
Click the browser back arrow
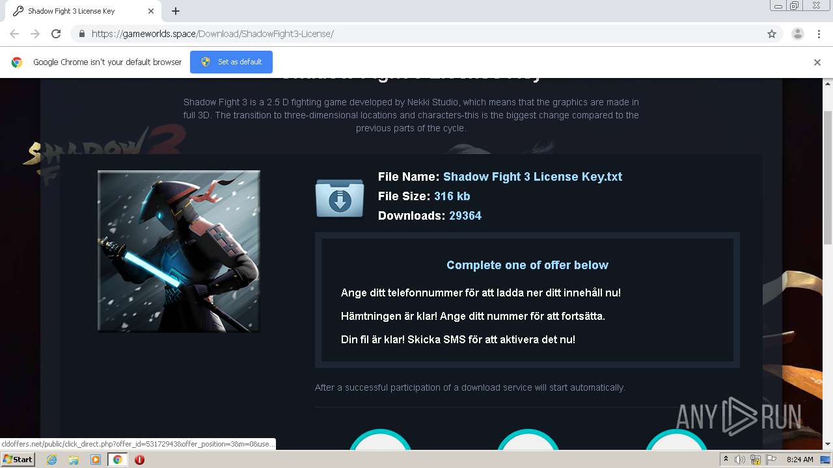(14, 34)
